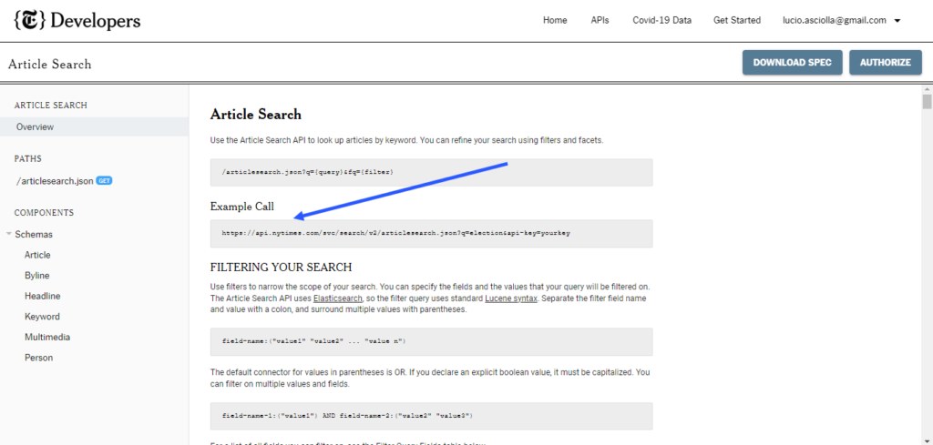
Task: Select the Headline schema
Action: tap(42, 297)
